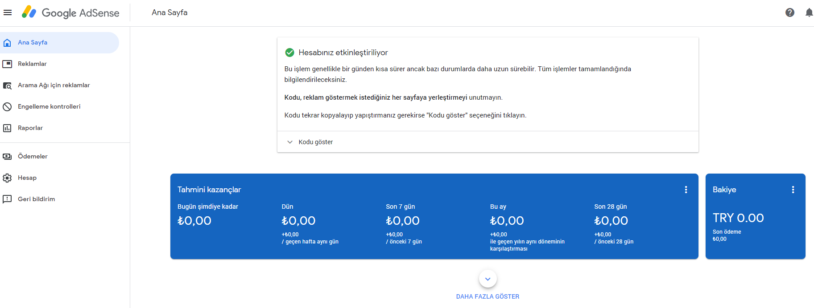The width and height of the screenshot is (814, 308).
Task: Click the Hesap gear icon
Action: [7, 178]
